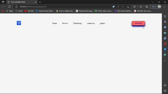The height and width of the screenshot is (94, 168).
Task: Activate the Read aloud icon
Action: [118, 7]
